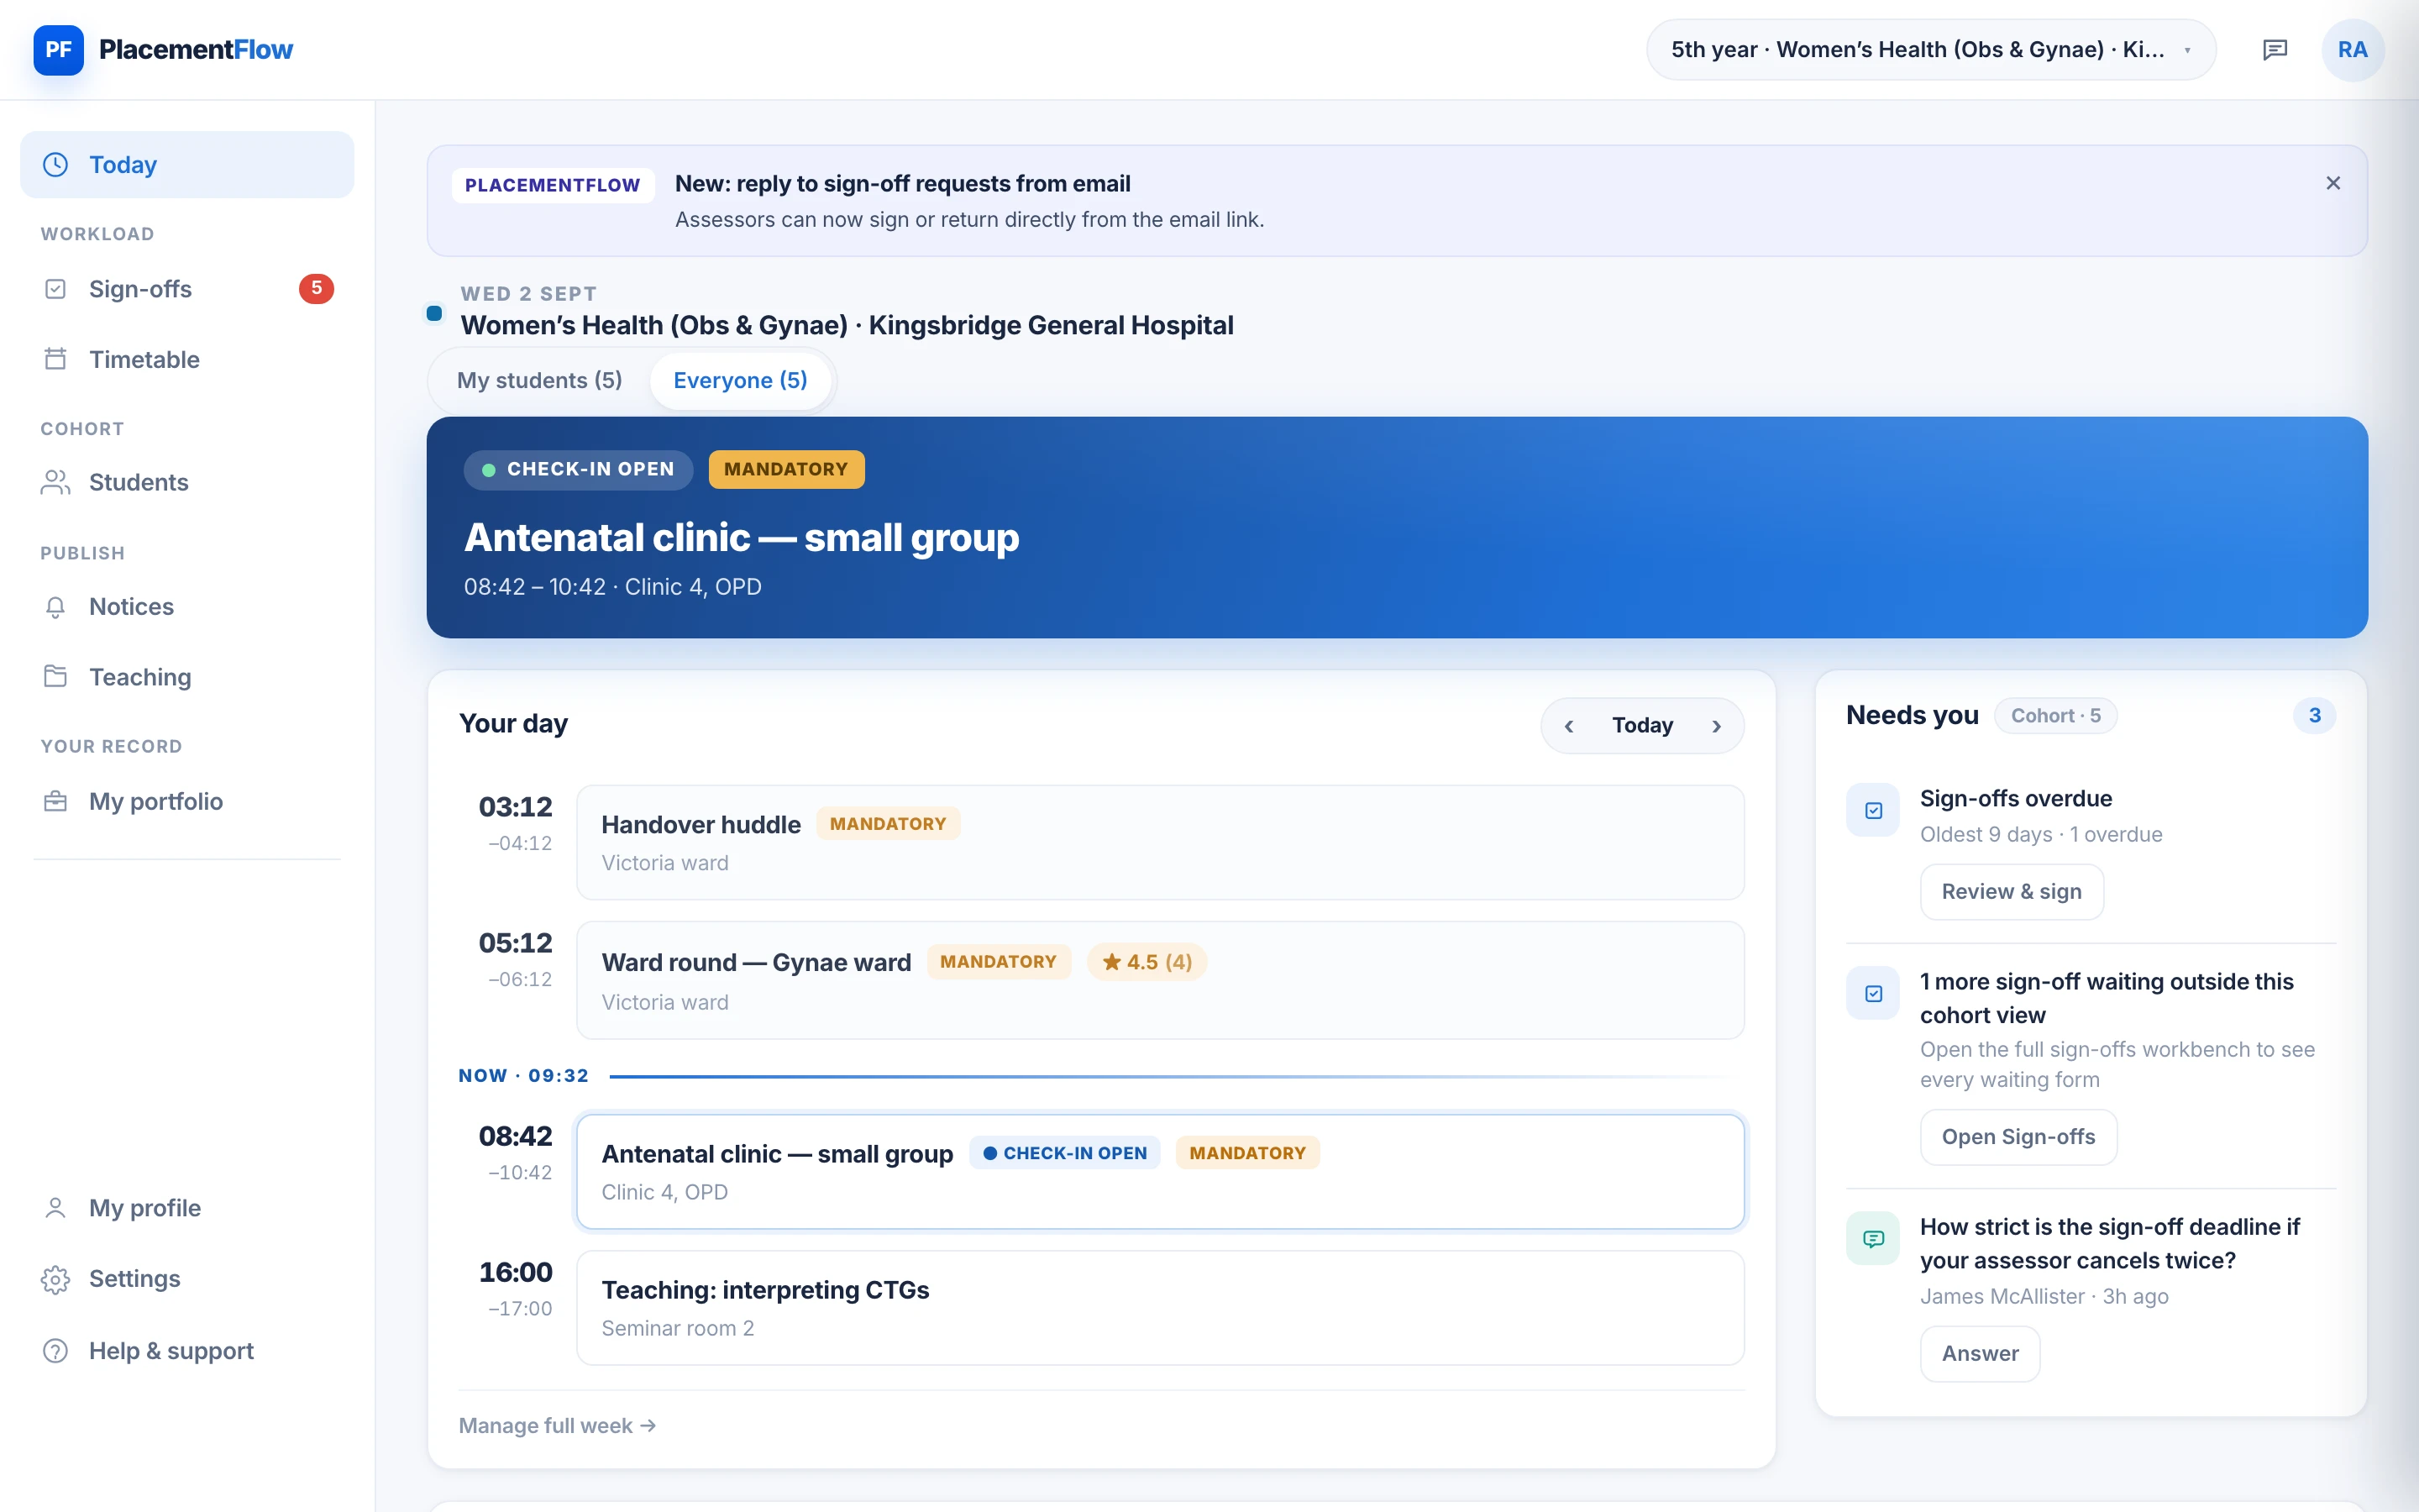Click the 4.5 star rating badge
Viewport: 2419px width, 1512px height.
pos(1147,962)
